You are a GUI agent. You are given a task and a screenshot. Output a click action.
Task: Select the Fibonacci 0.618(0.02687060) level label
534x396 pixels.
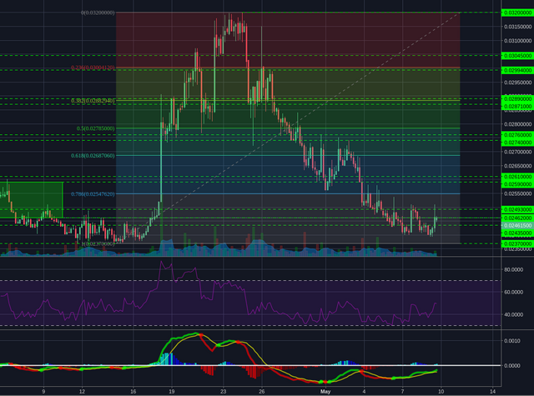[x=93, y=155]
